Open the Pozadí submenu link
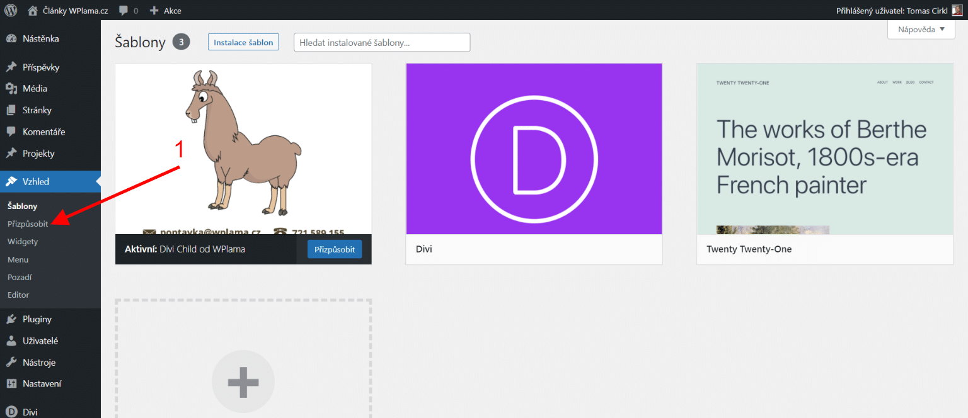This screenshot has width=968, height=418. pos(20,277)
